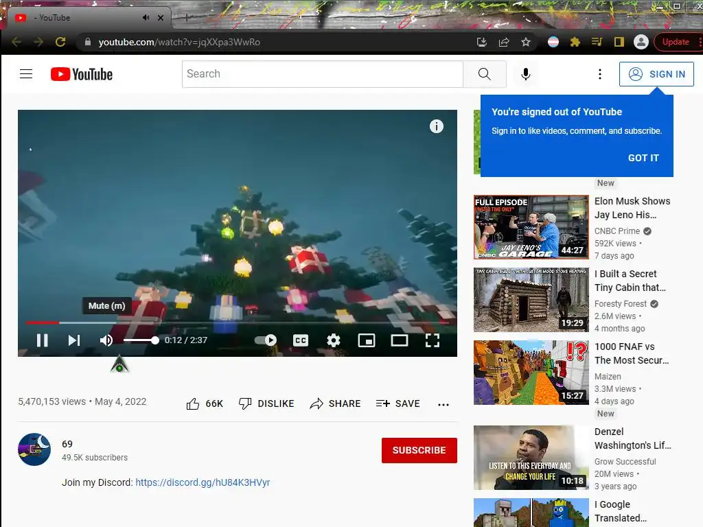Click Grow Successful channel name

pyautogui.click(x=625, y=462)
